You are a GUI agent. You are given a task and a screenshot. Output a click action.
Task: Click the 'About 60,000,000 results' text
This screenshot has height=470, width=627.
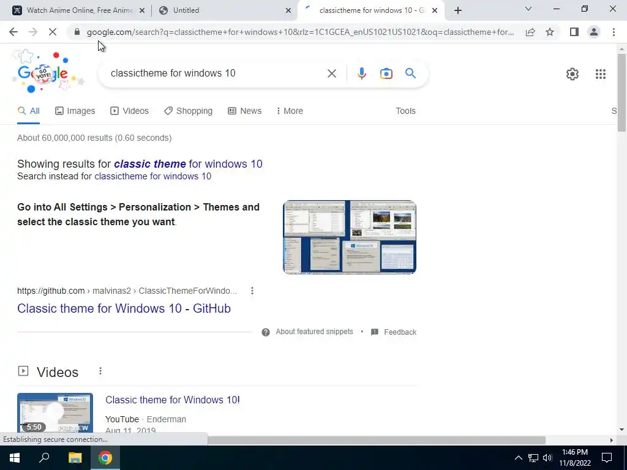click(x=94, y=138)
